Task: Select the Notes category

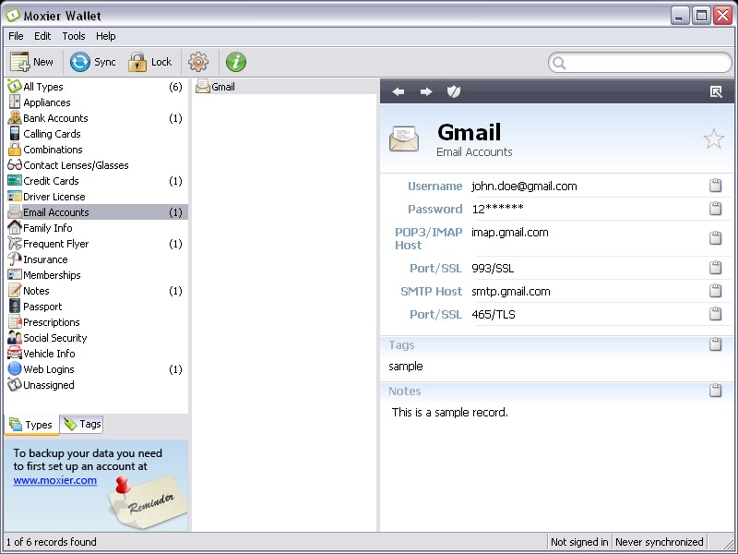Action: [x=96, y=291]
